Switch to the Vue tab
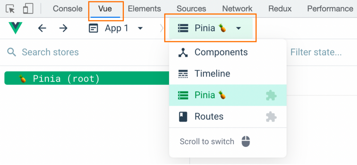The height and width of the screenshot is (165, 357). point(105,8)
